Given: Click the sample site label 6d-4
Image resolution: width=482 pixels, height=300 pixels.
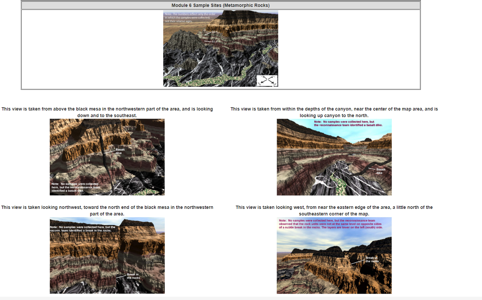Looking at the screenshot, I should (x=214, y=32).
